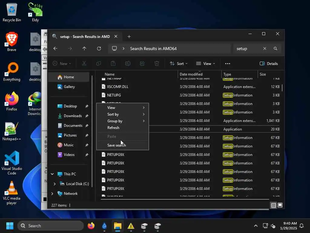Open Firefox from the taskbar

pyautogui.click(x=91, y=226)
